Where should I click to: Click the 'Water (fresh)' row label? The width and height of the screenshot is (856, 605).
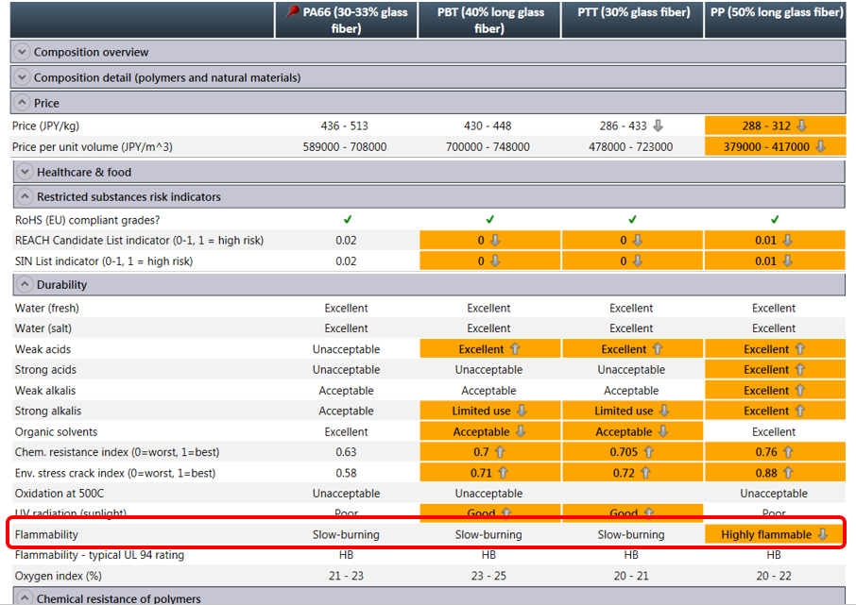tap(47, 309)
